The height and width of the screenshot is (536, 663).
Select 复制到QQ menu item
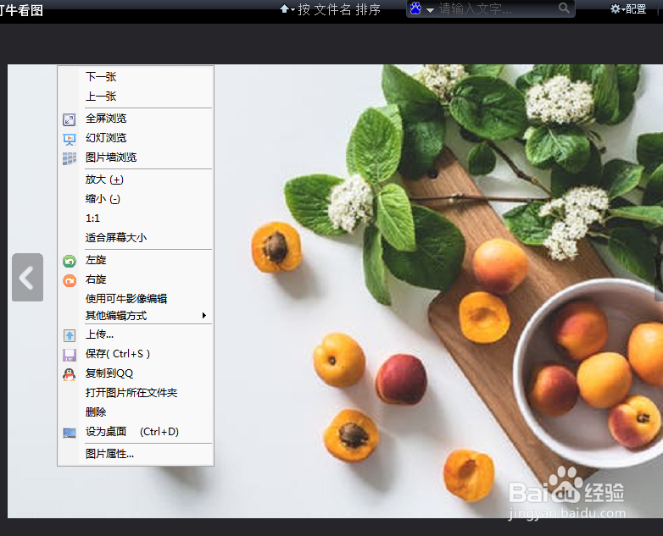(x=136, y=373)
